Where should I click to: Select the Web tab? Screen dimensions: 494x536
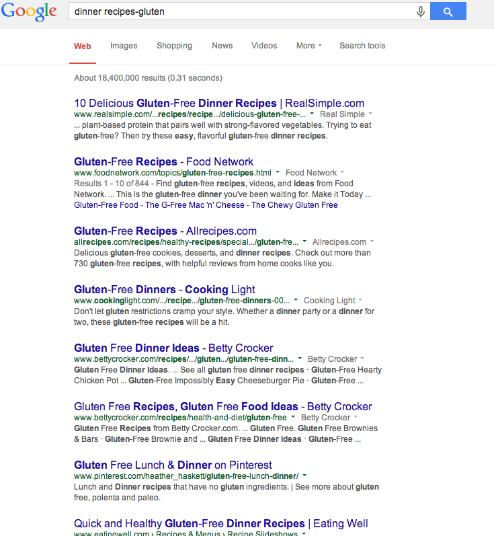(x=82, y=46)
